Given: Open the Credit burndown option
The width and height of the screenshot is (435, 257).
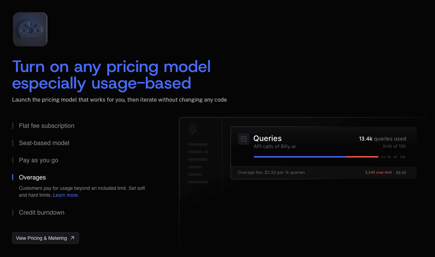Looking at the screenshot, I should click(x=42, y=213).
